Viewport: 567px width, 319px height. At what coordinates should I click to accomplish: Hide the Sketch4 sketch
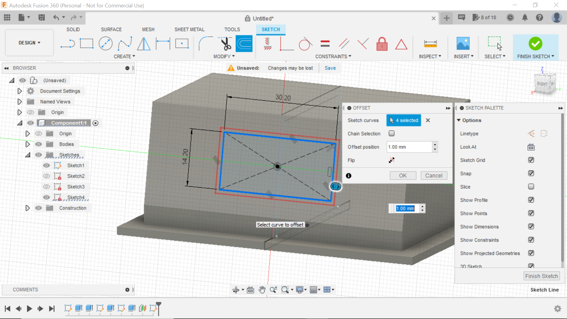46,197
